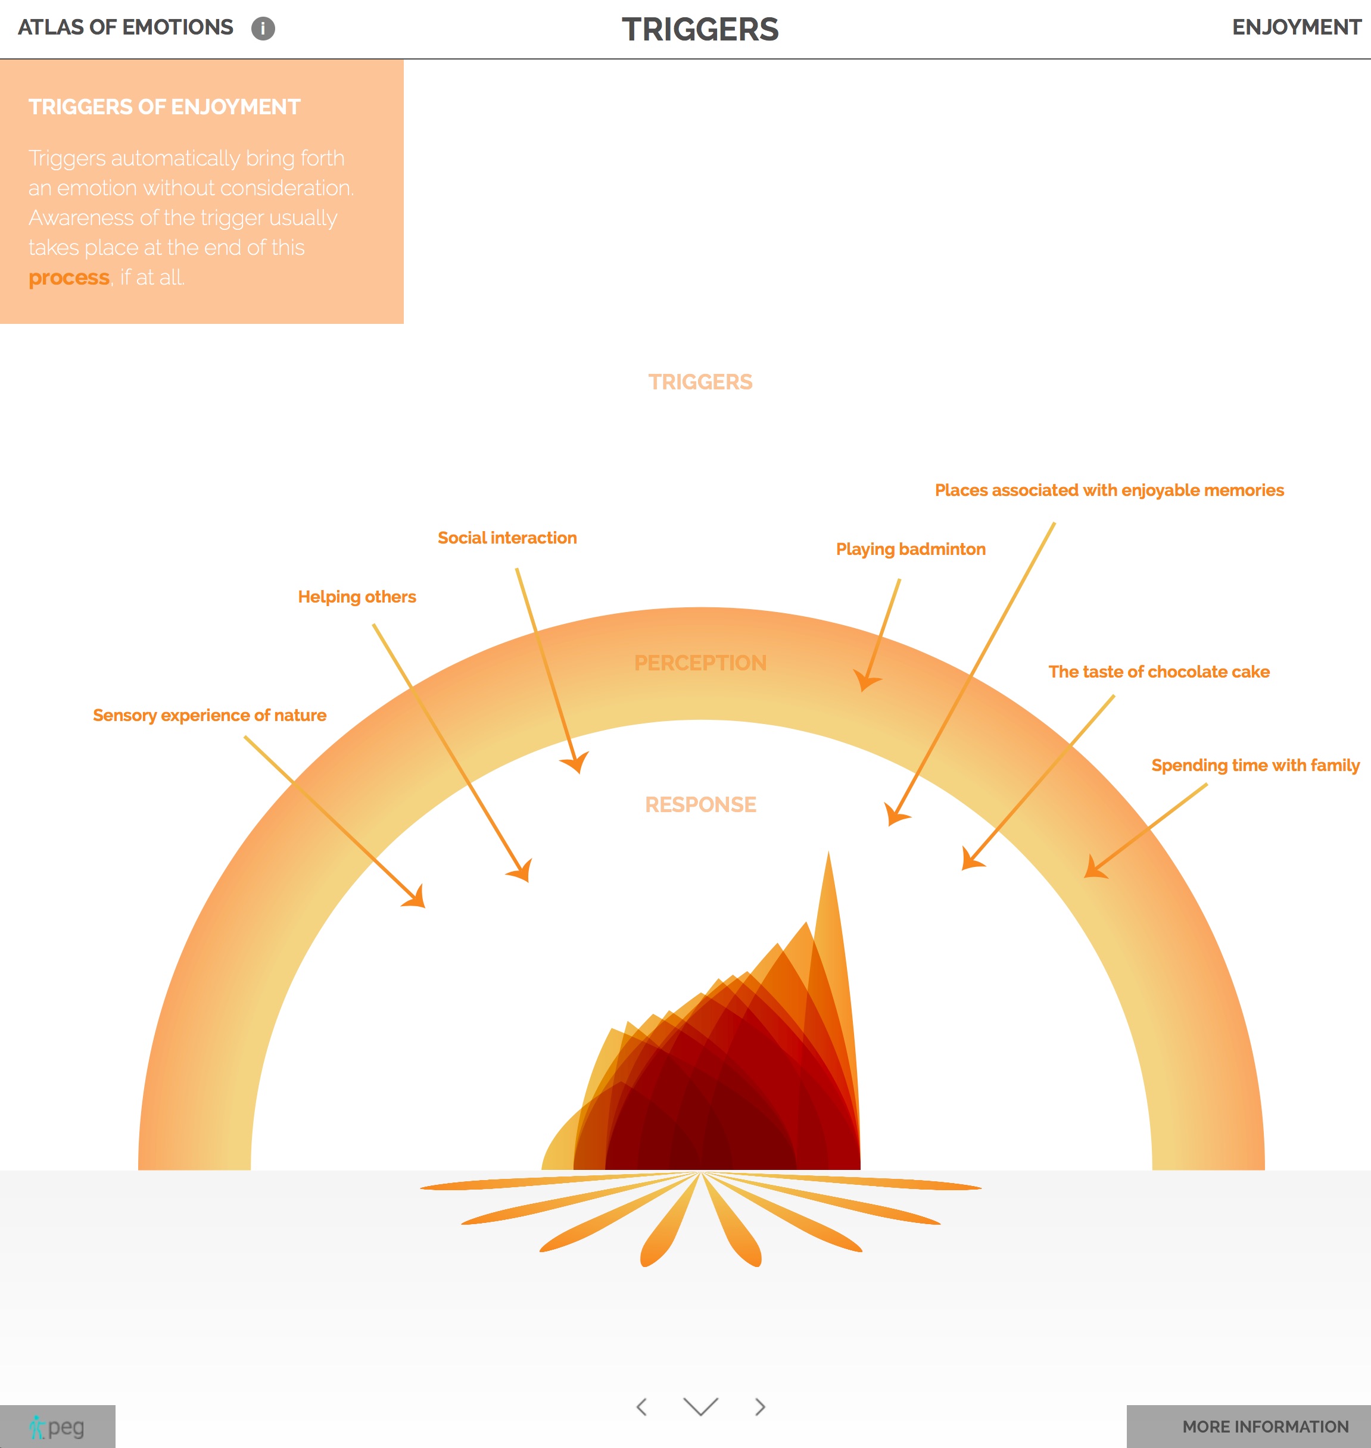The image size is (1371, 1448).
Task: Click the arrowhead of the Social interaction arrow
Action: click(x=577, y=763)
